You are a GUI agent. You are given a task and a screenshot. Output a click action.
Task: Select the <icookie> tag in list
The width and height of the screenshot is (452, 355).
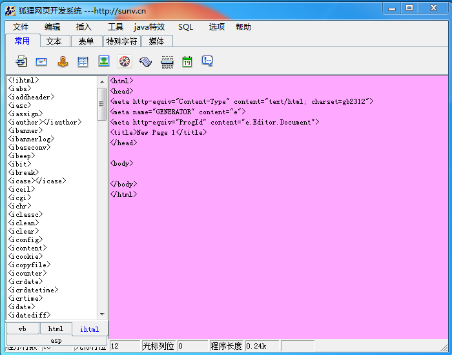pos(26,256)
